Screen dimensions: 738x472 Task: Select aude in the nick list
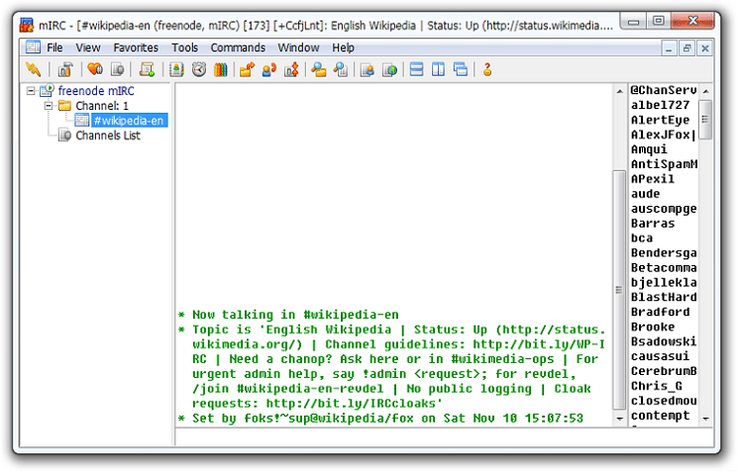pyautogui.click(x=645, y=194)
